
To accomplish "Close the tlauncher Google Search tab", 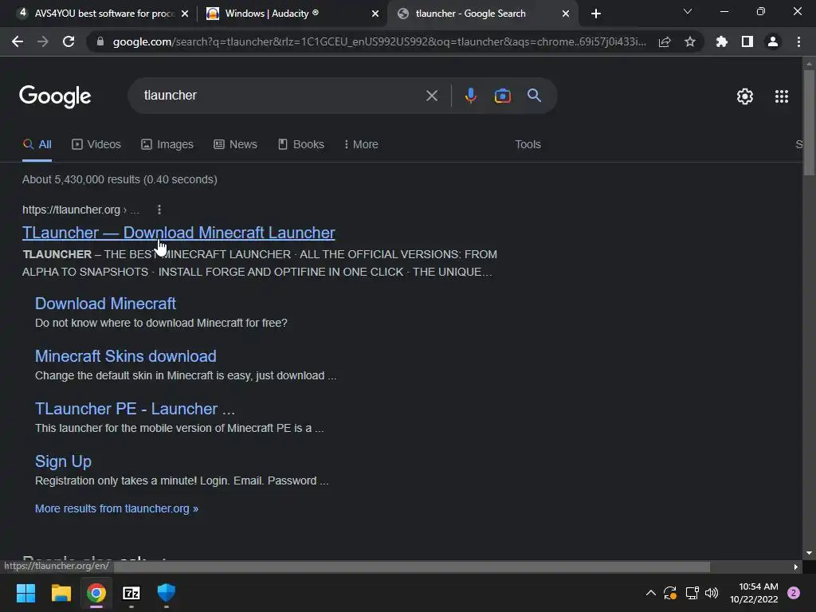I will pyautogui.click(x=566, y=14).
